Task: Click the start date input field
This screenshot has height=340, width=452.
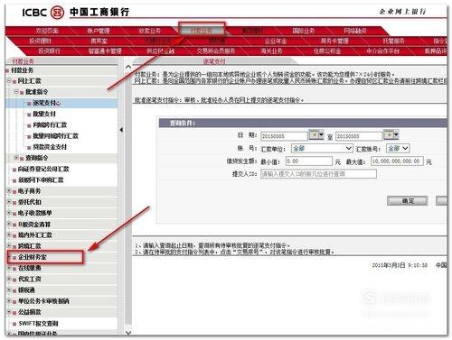Action: coord(284,136)
